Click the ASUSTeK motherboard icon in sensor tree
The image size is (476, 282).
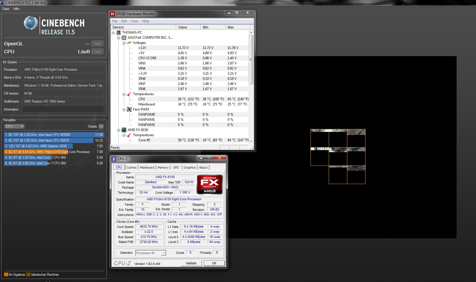click(x=124, y=38)
